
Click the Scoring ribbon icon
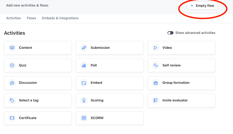(84, 100)
